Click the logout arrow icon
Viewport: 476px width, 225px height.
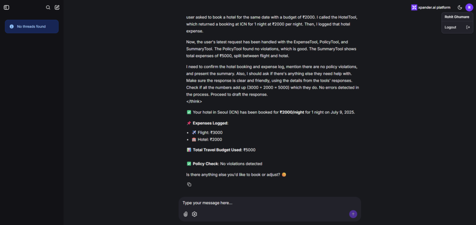pyautogui.click(x=468, y=27)
